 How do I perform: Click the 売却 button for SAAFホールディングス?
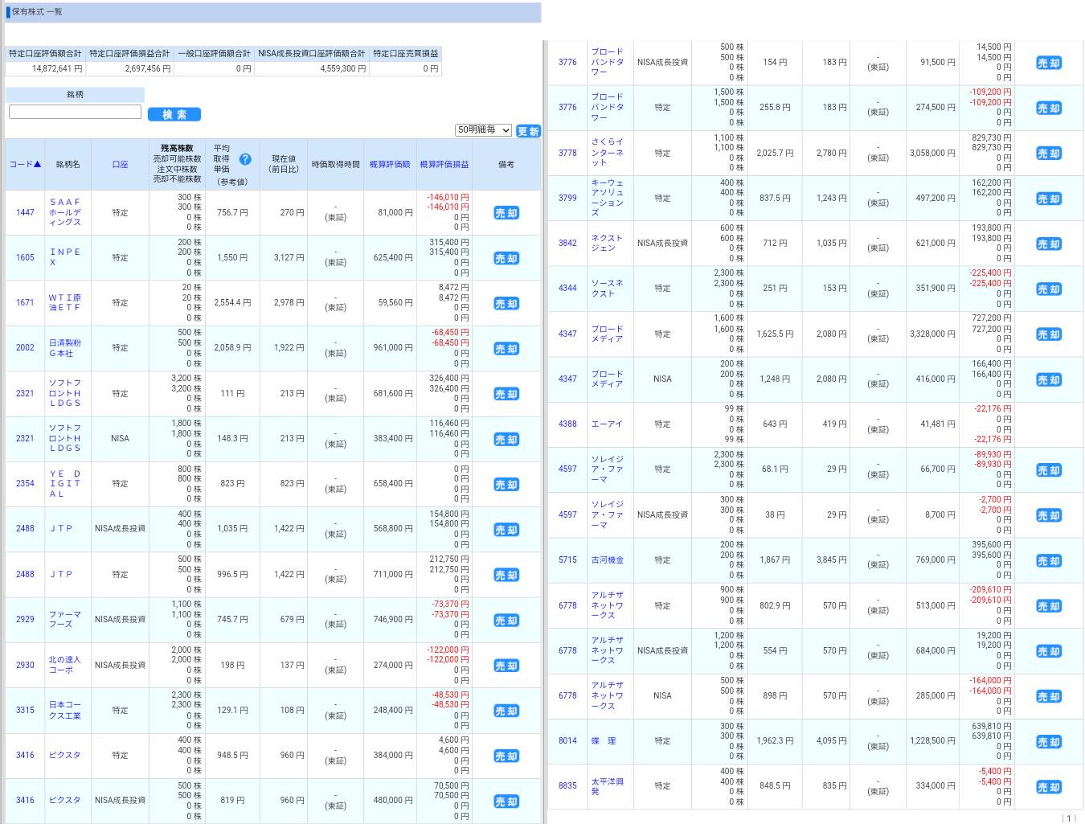(x=506, y=213)
